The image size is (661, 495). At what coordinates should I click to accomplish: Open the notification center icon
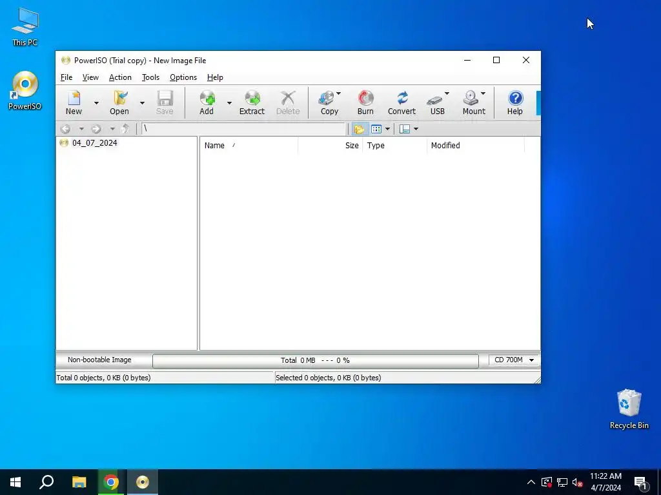641,482
